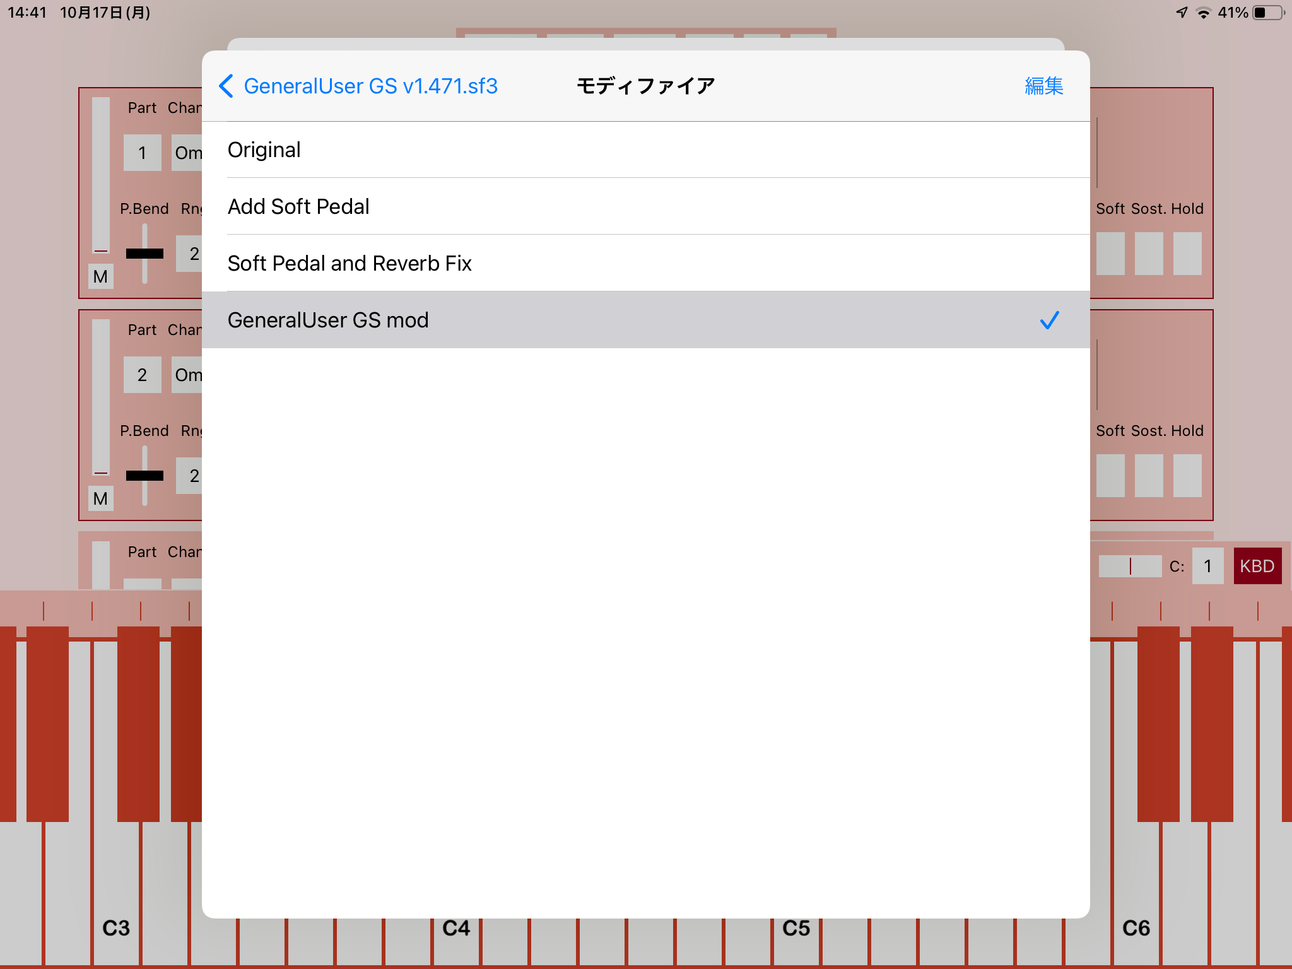Tap pitch bend range 2 in part 1

189,254
